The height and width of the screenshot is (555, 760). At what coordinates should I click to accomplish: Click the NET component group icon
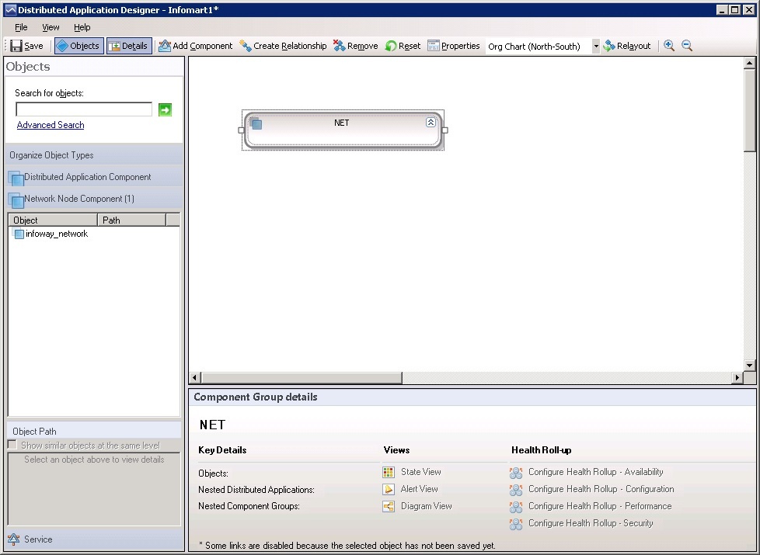[x=256, y=124]
